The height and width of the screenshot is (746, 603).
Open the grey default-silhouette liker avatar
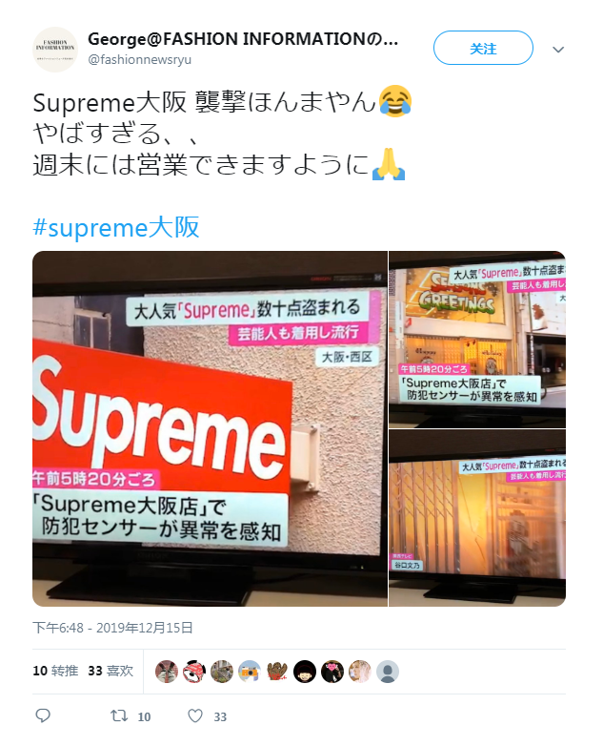point(388,672)
